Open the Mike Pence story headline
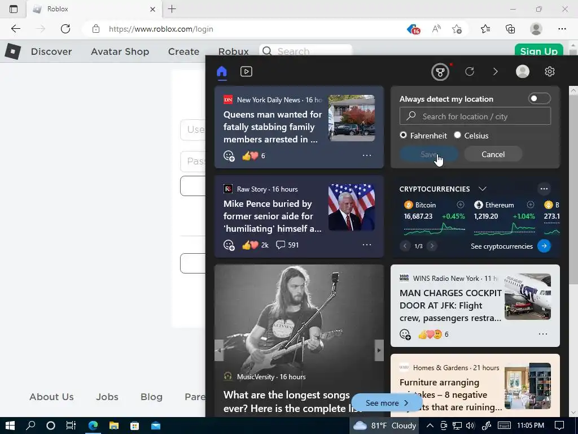The width and height of the screenshot is (578, 434). pyautogui.click(x=273, y=216)
